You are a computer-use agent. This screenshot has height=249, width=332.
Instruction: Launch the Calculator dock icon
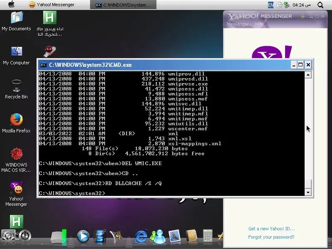tap(207, 235)
